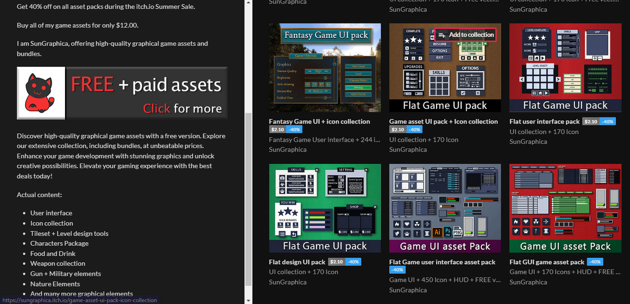The image size is (630, 304).
Task: Click the add-to-collection plus icon
Action: [x=442, y=35]
